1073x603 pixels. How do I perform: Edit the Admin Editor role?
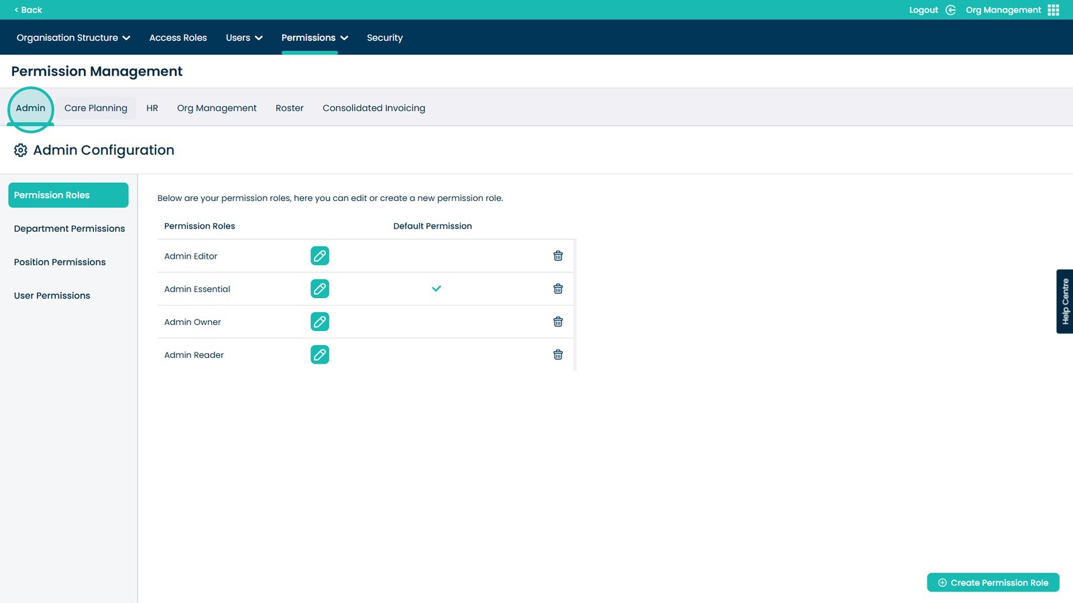[320, 256]
